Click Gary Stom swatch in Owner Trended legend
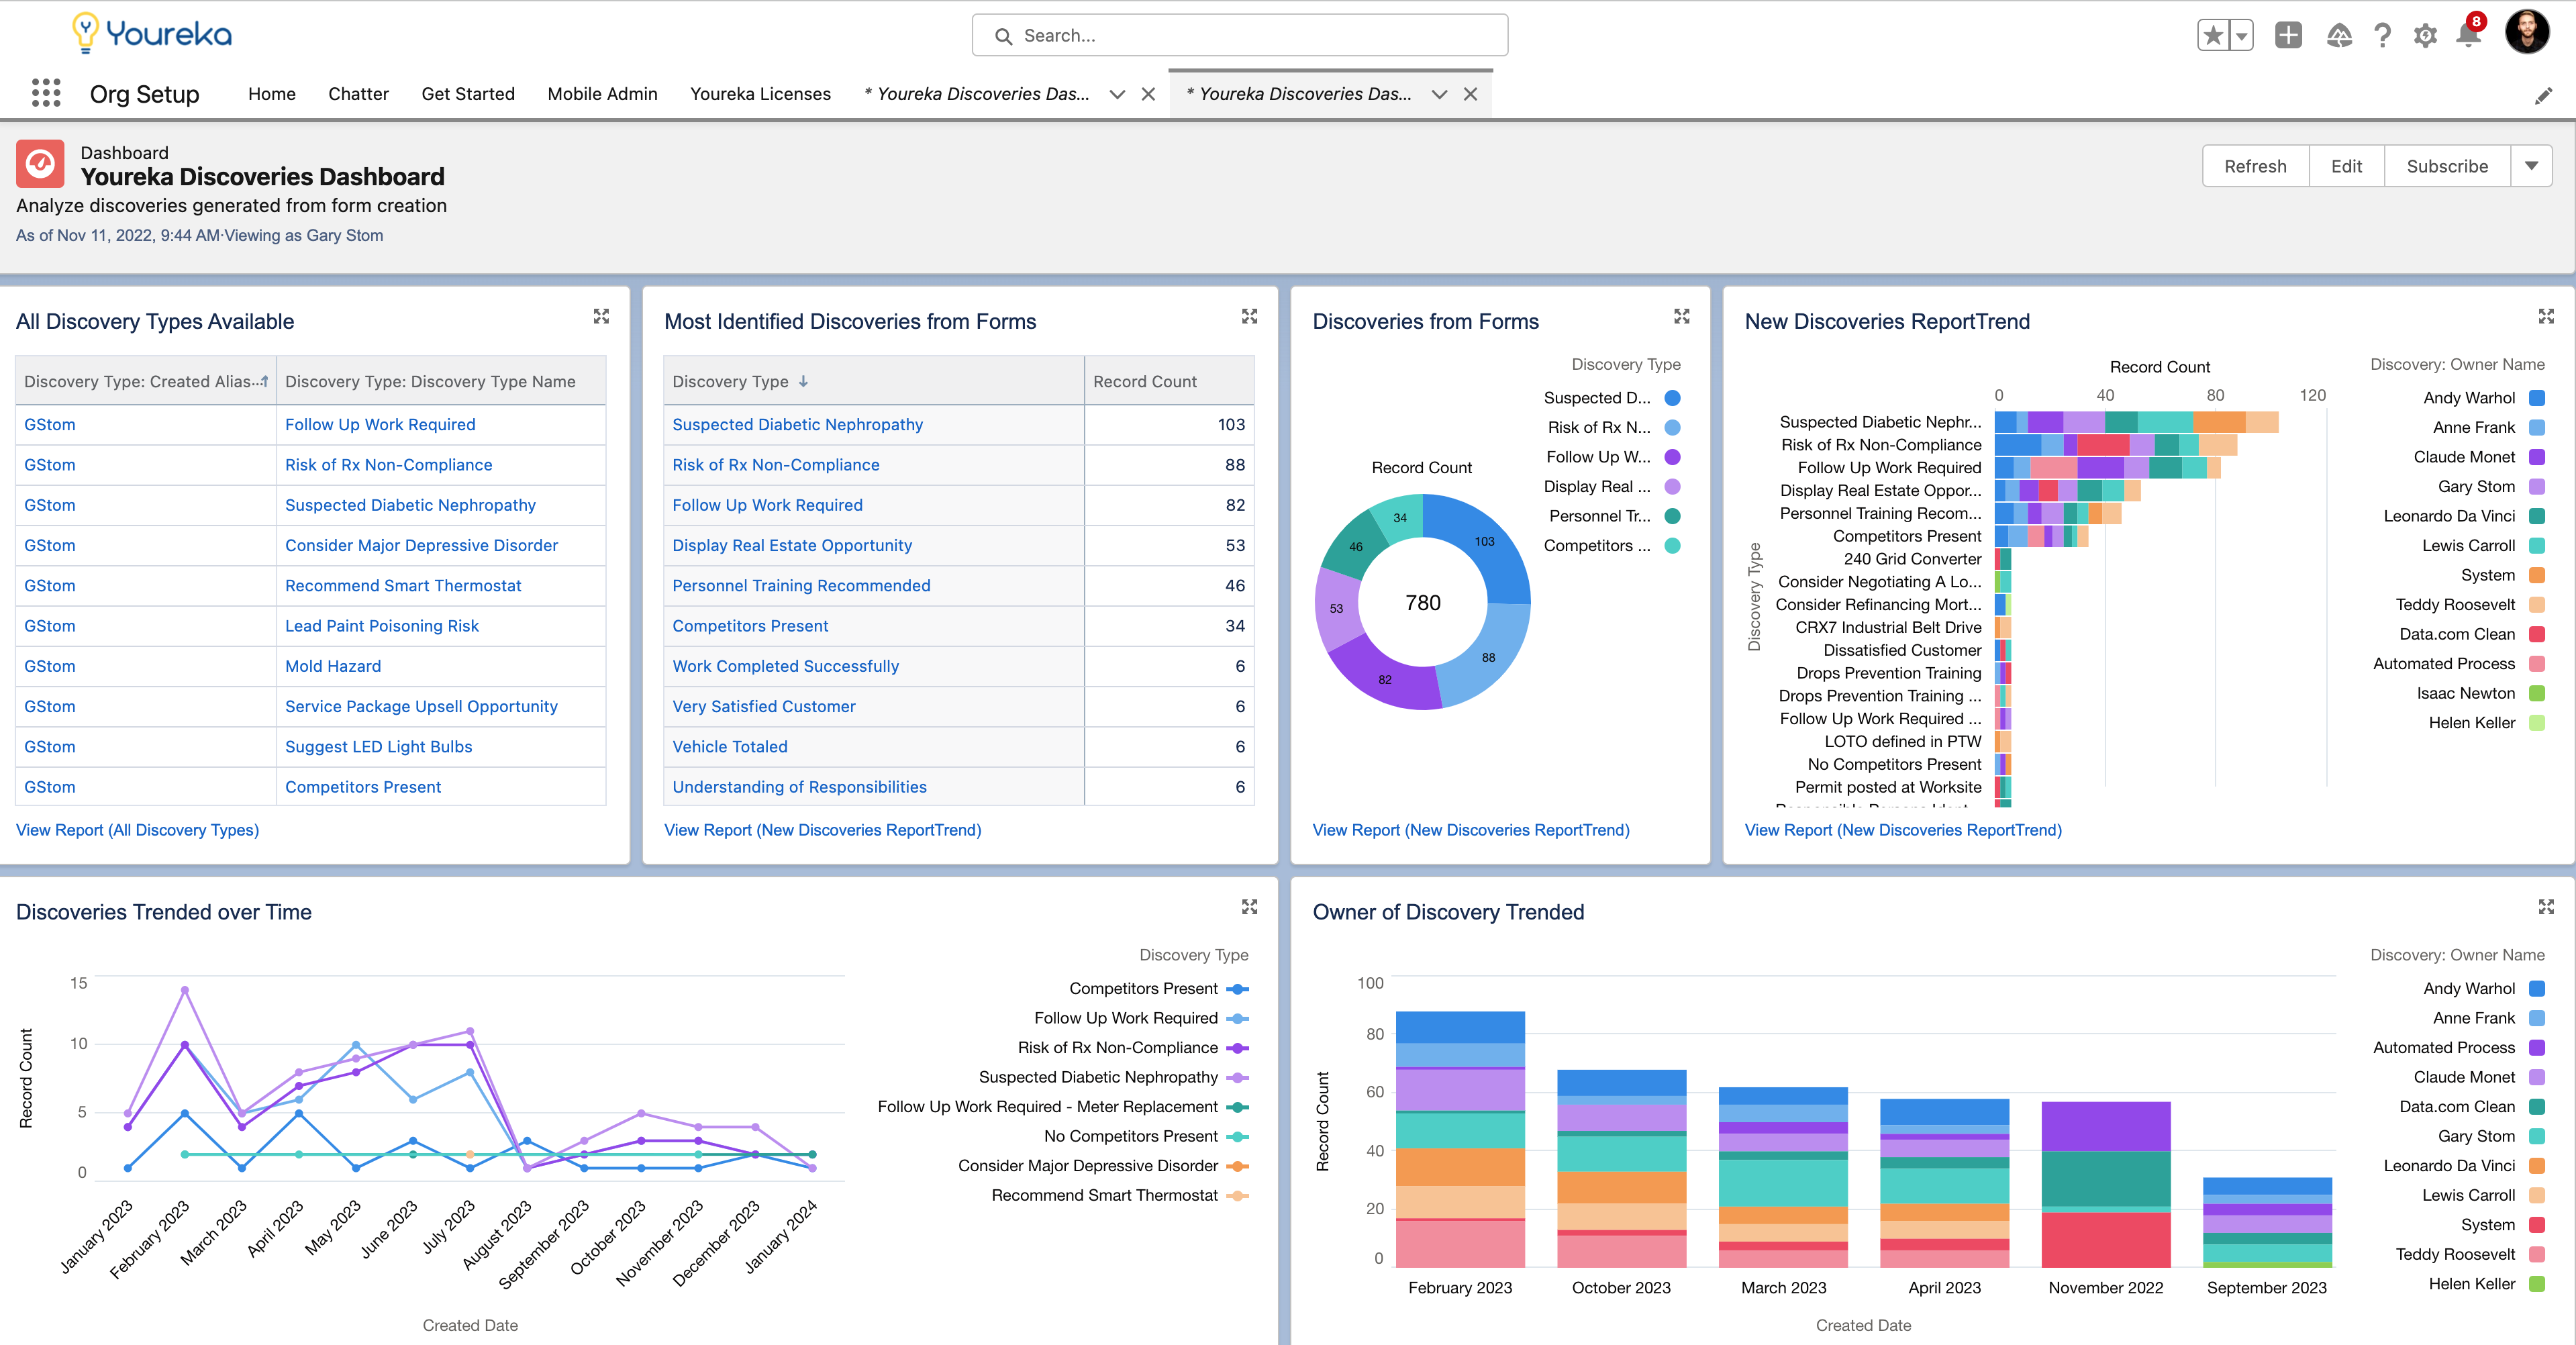Image resolution: width=2576 pixels, height=1345 pixels. (2536, 1136)
